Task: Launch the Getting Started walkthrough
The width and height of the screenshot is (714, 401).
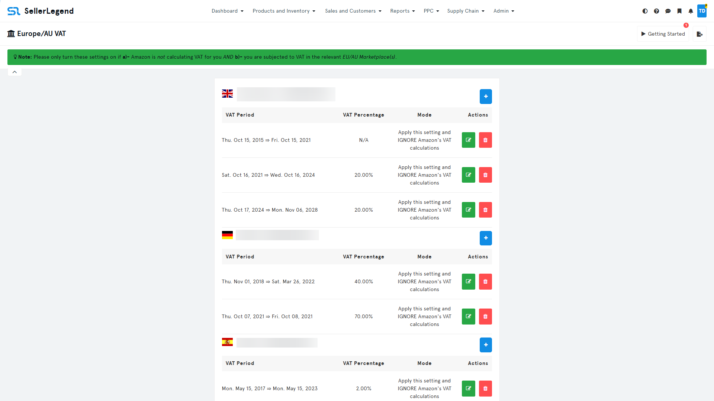Action: 663,34
